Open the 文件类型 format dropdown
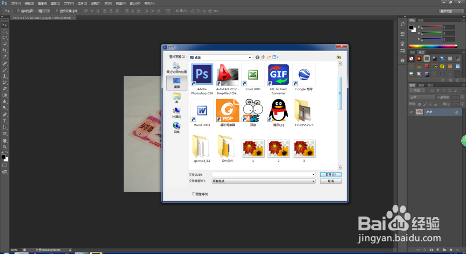Screen dimensions: 466x254 click(263, 181)
